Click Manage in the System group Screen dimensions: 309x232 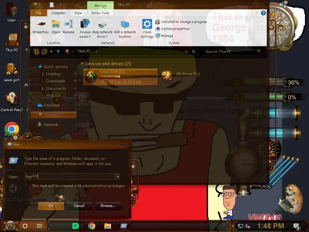pos(164,36)
